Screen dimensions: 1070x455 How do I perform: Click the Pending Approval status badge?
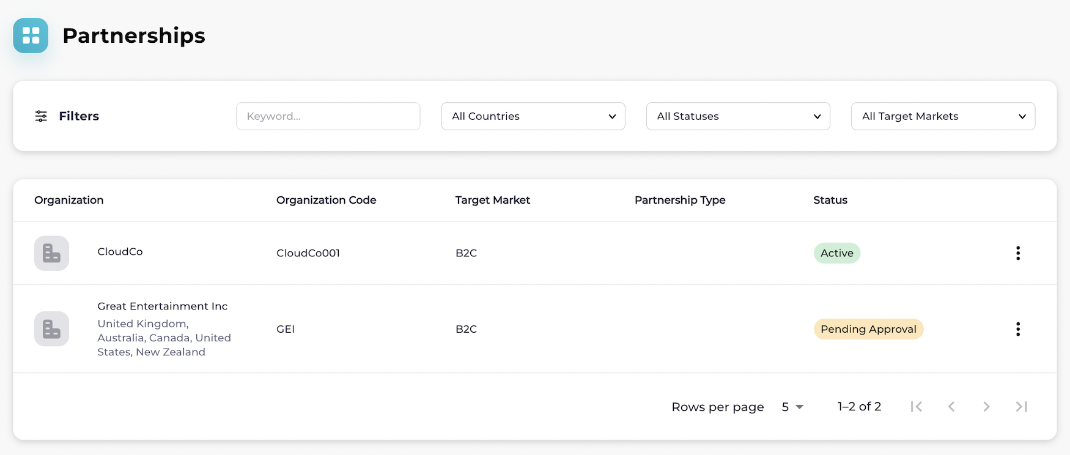coord(868,329)
